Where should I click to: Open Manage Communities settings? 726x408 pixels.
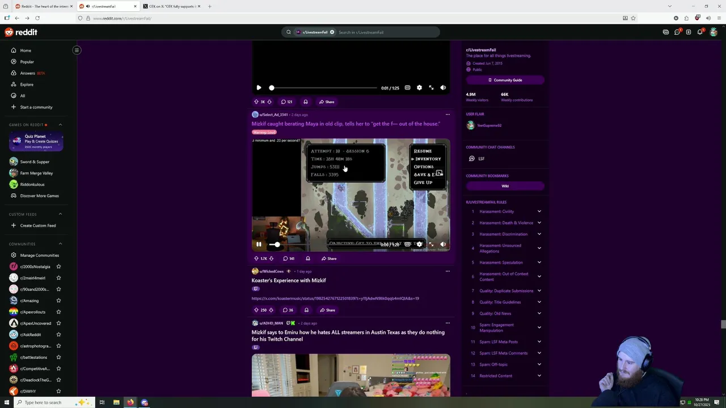pyautogui.click(x=39, y=255)
